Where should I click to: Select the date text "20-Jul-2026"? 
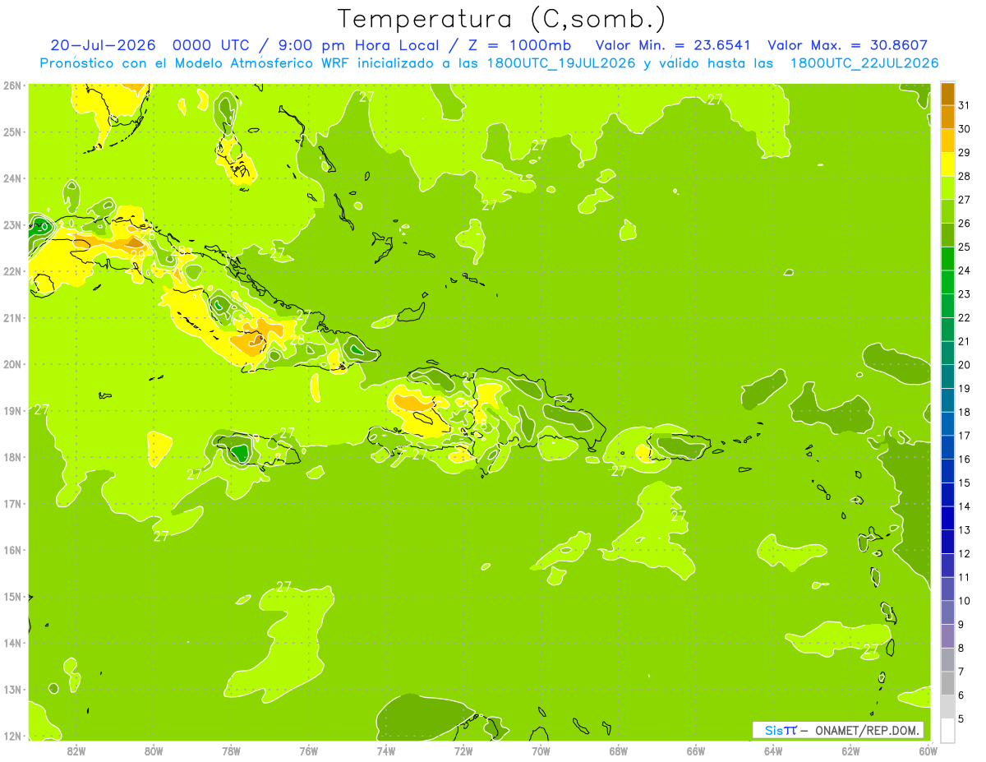pyautogui.click(x=103, y=45)
